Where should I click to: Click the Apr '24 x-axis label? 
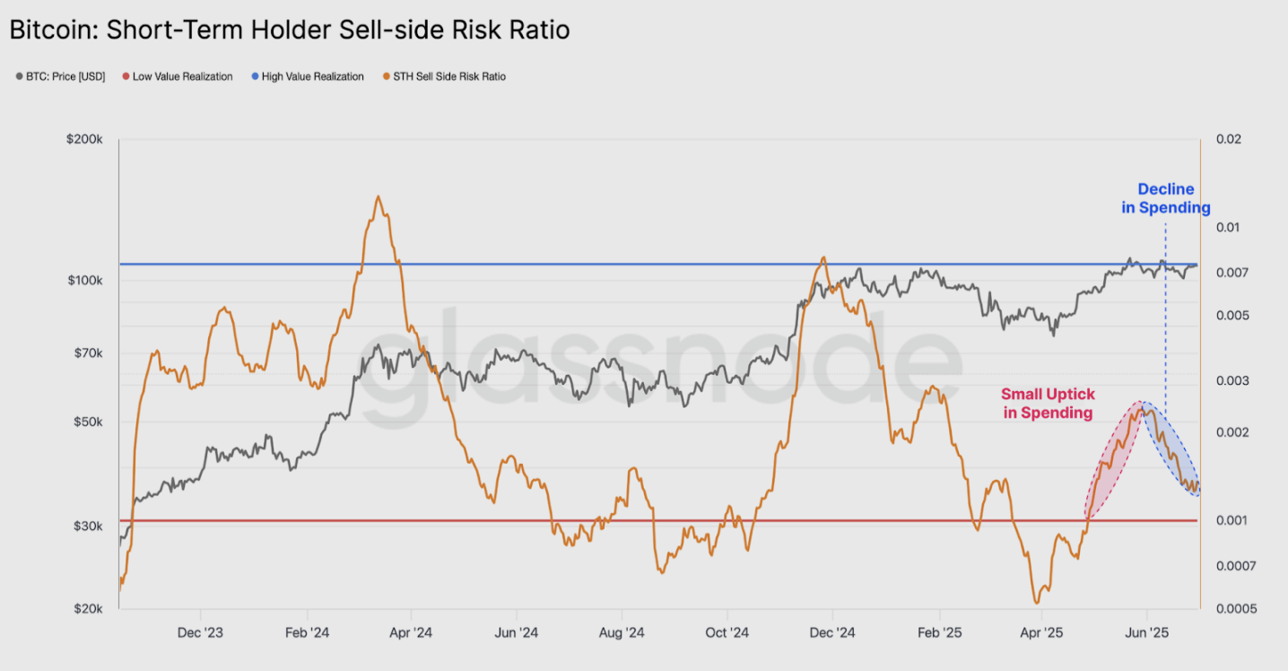point(411,632)
